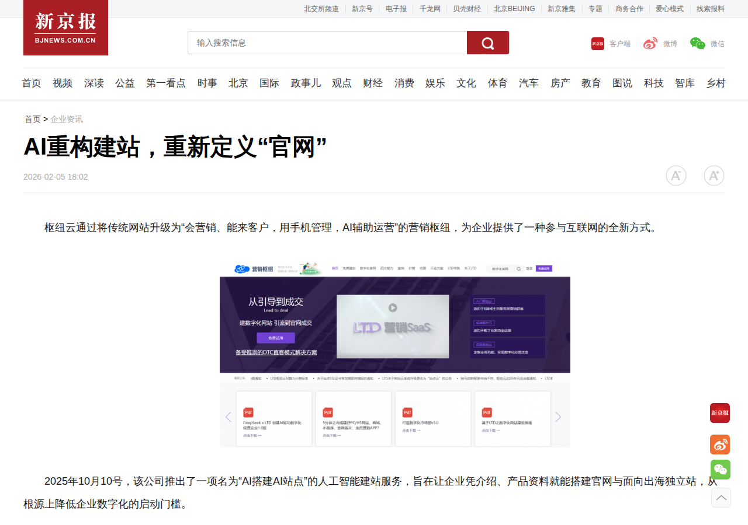Screen dimensions: 748x525
Task: Open the article screenshot image
Action: pyautogui.click(x=395, y=354)
